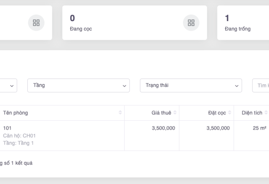
Task: Focus the Tìm kiếm search field
Action: pyautogui.click(x=261, y=85)
